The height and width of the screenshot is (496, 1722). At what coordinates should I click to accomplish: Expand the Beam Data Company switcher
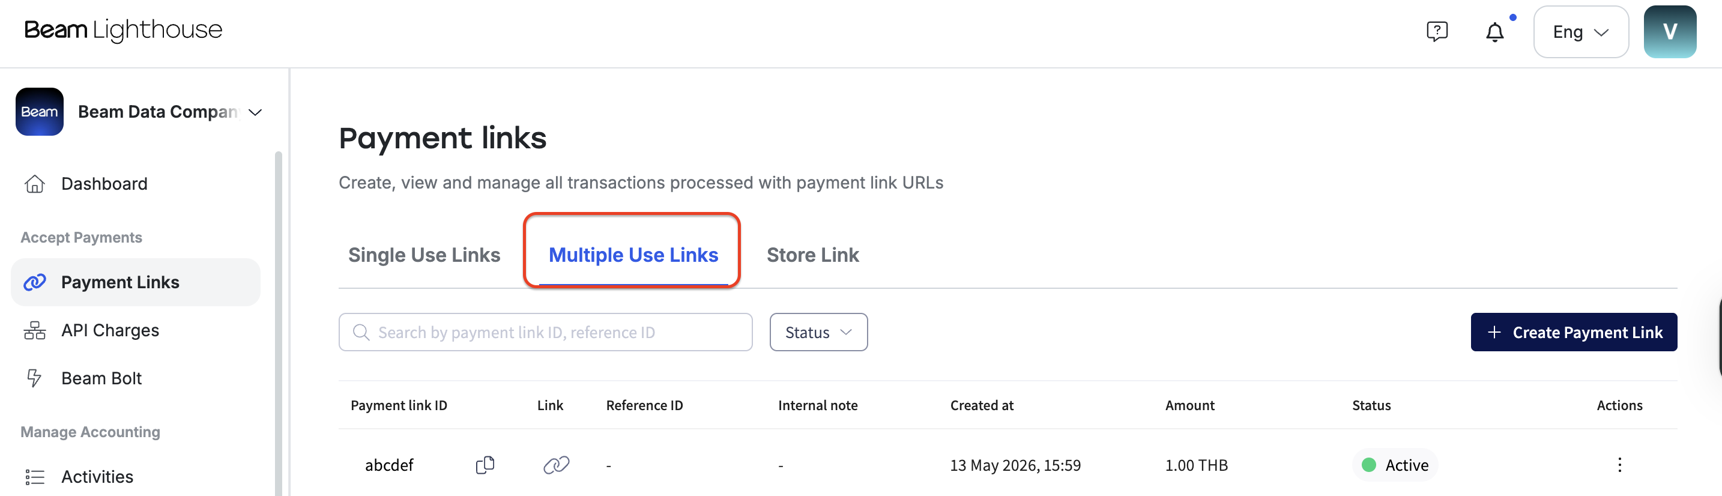[x=170, y=112]
